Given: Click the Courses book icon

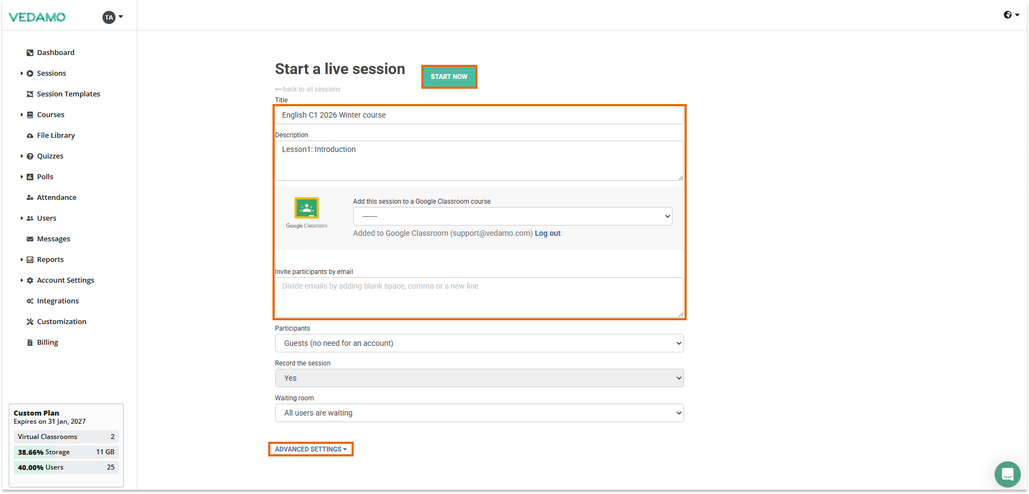Looking at the screenshot, I should coord(30,115).
